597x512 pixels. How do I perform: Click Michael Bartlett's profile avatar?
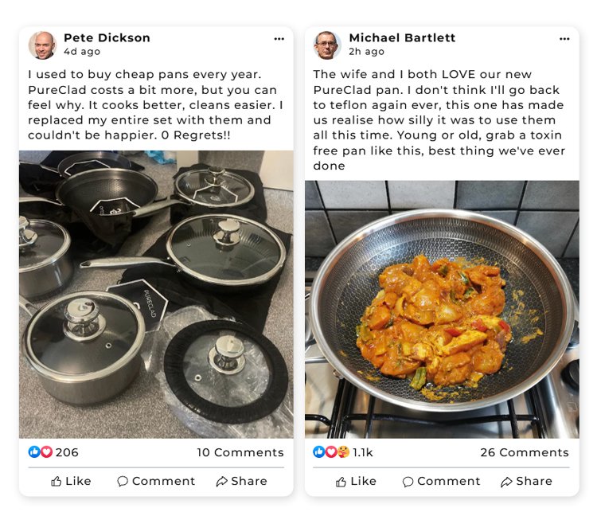click(x=327, y=45)
